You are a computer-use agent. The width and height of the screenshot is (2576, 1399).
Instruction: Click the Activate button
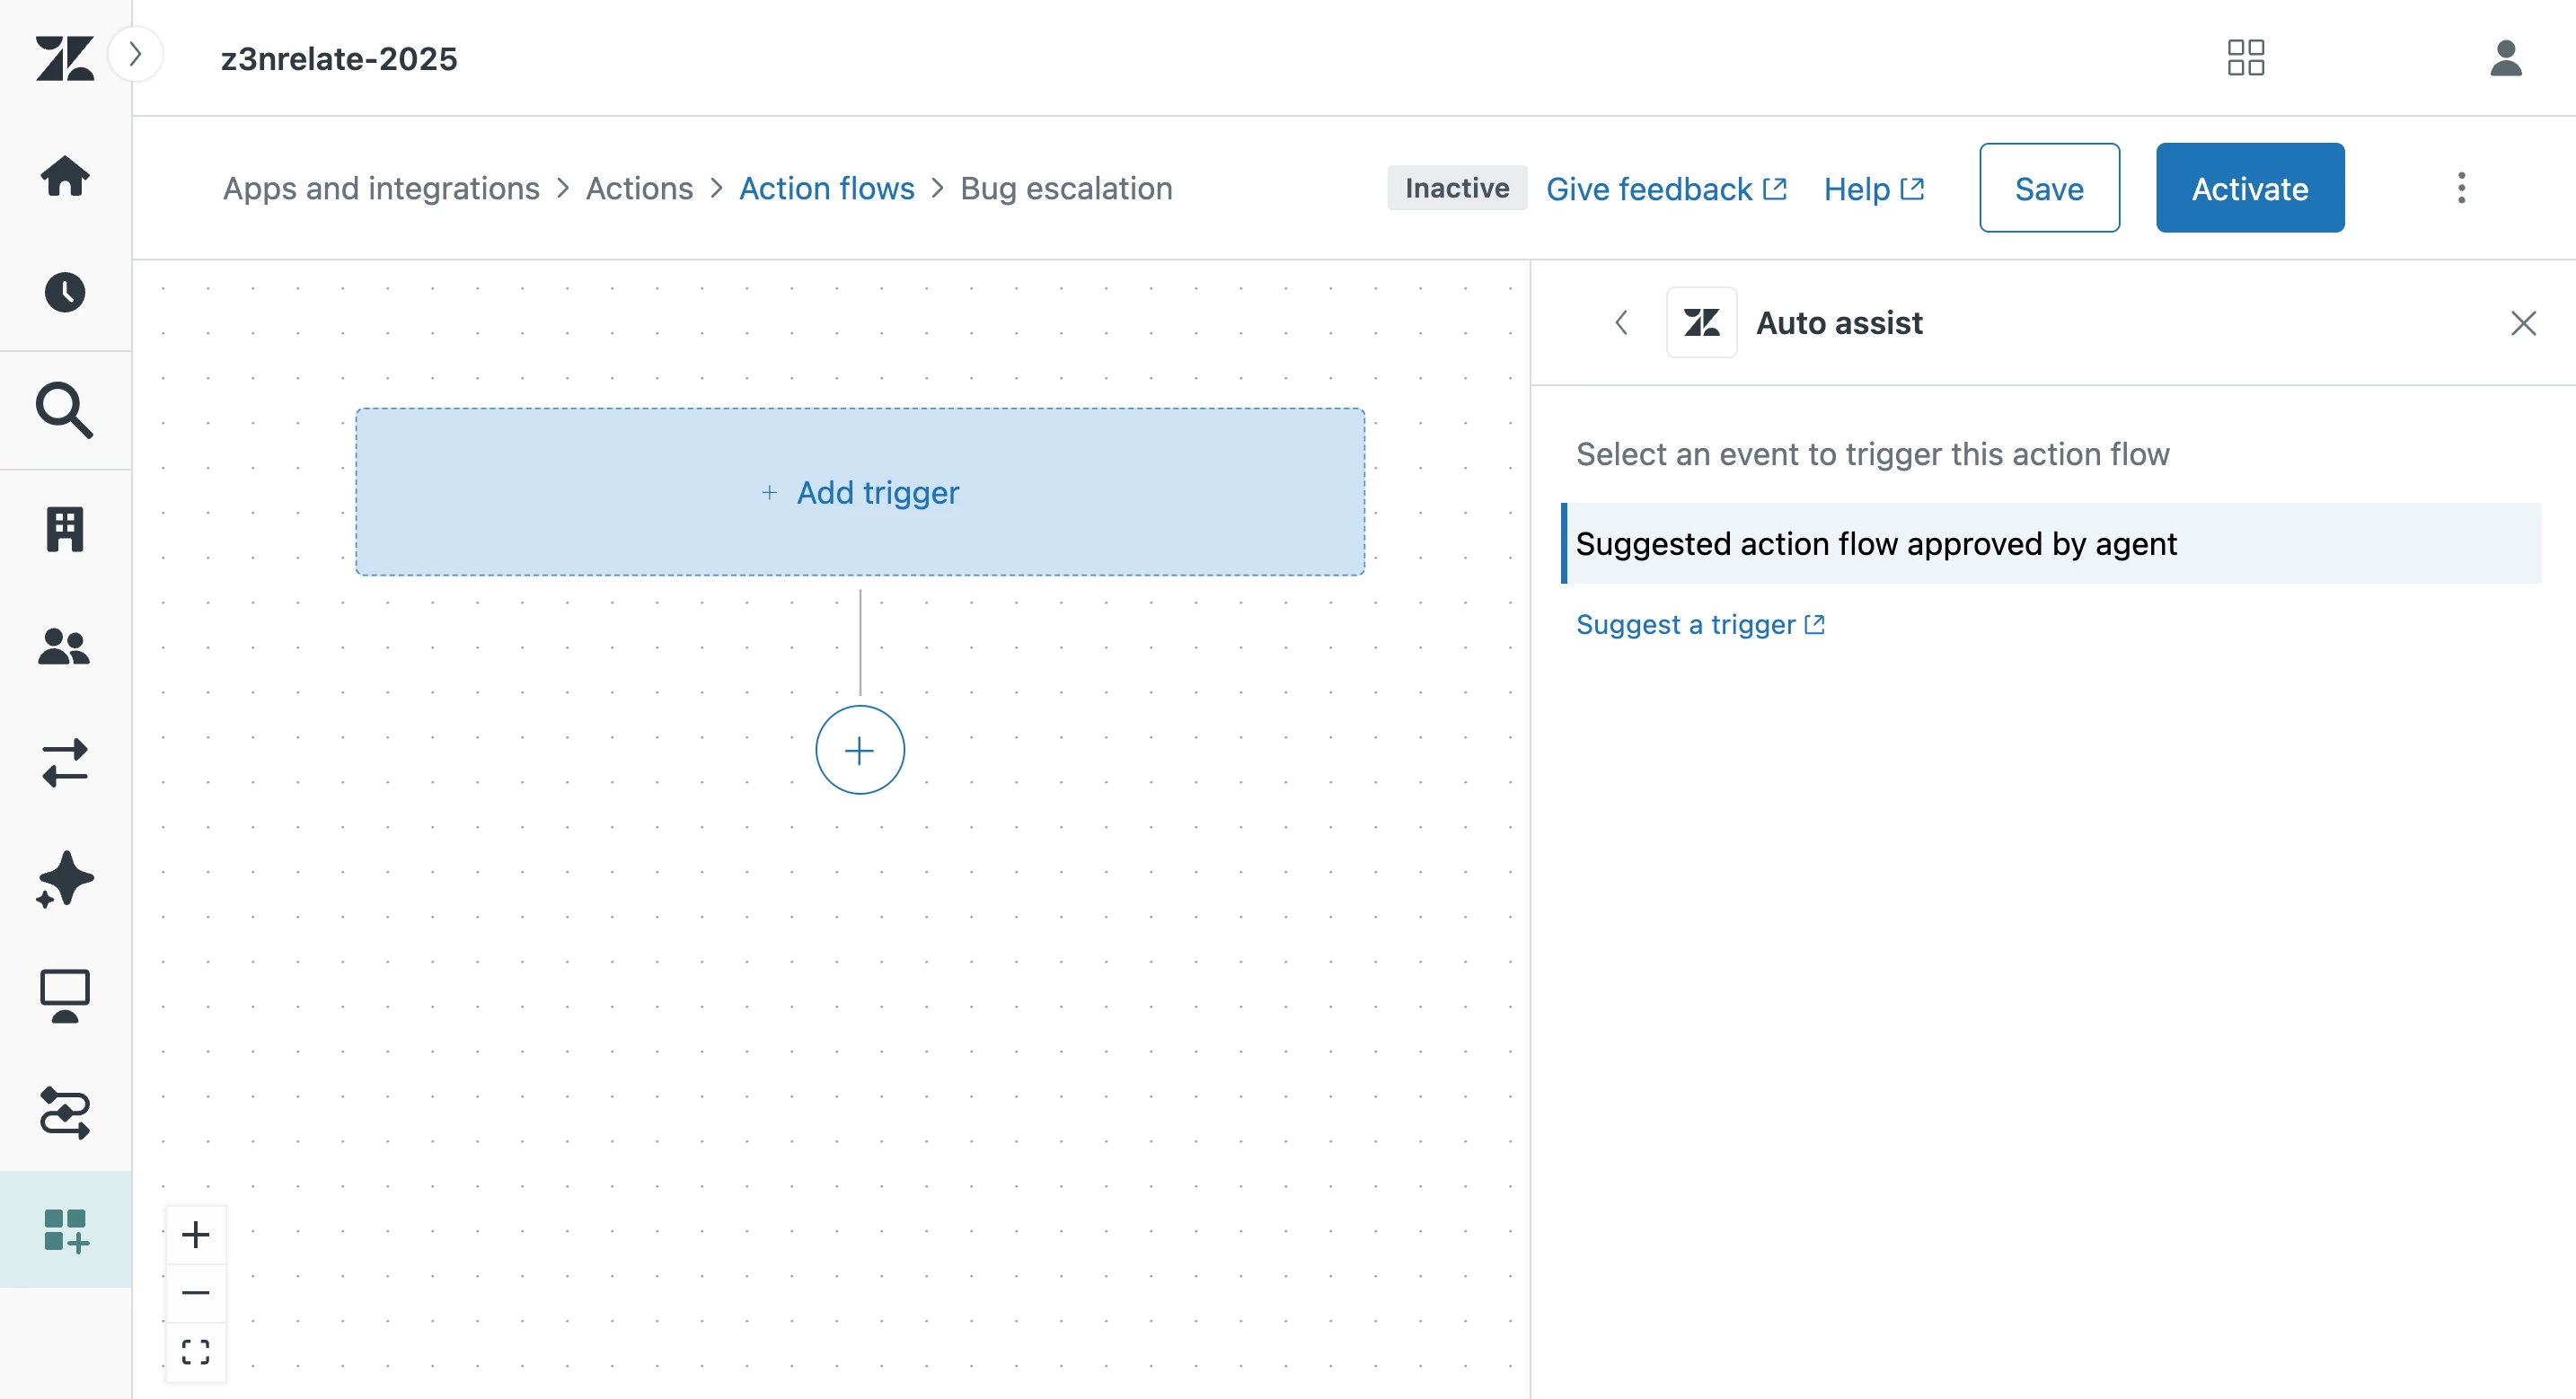point(2249,188)
